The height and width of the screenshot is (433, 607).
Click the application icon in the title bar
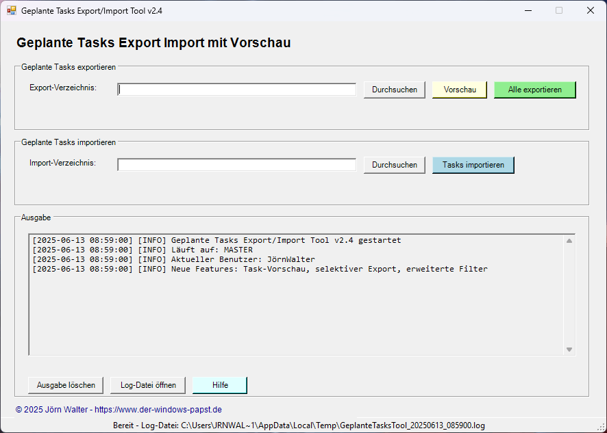pos(11,11)
